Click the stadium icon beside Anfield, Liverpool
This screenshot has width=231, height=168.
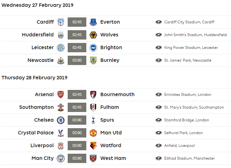(159, 146)
